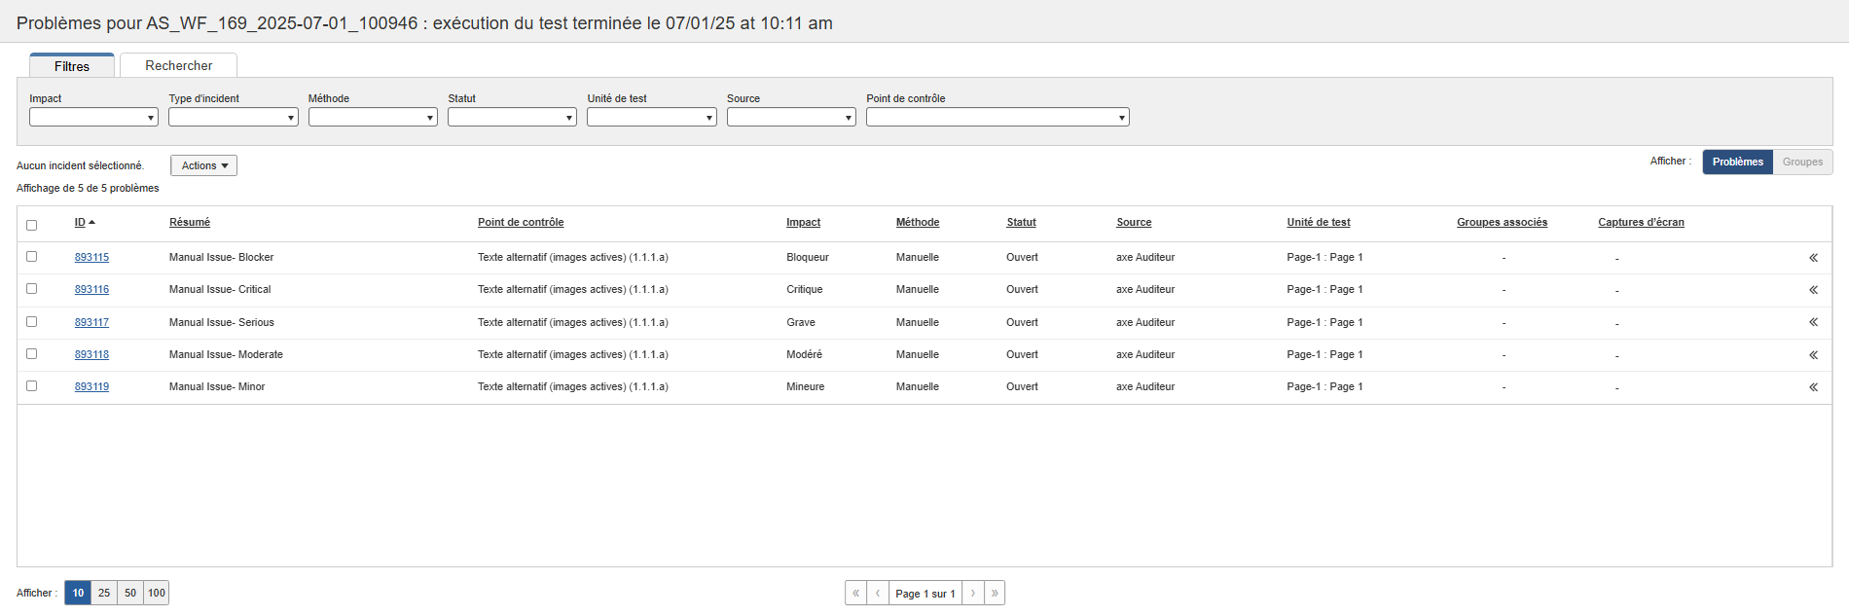Switch view to Groupes
This screenshot has width=1849, height=616.
point(1802,162)
